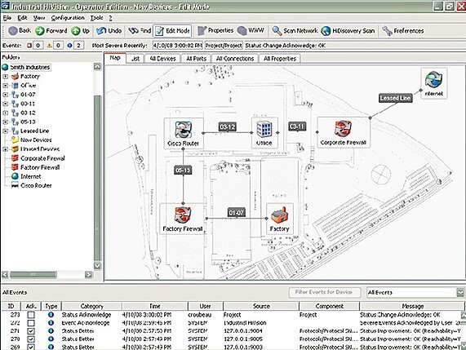Image resolution: width=466 pixels, height=350 pixels.
Task: Click the Forward navigation button
Action: 51,31
